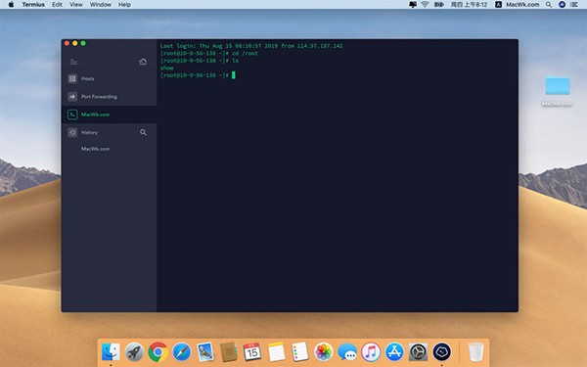Screen dimensions: 587x367
Task: Open the Hosts section
Action: coord(109,78)
